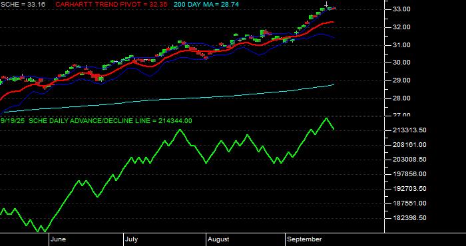Click the 31.00 price axis value
Screen dimensions: 466x246
pos(402,45)
